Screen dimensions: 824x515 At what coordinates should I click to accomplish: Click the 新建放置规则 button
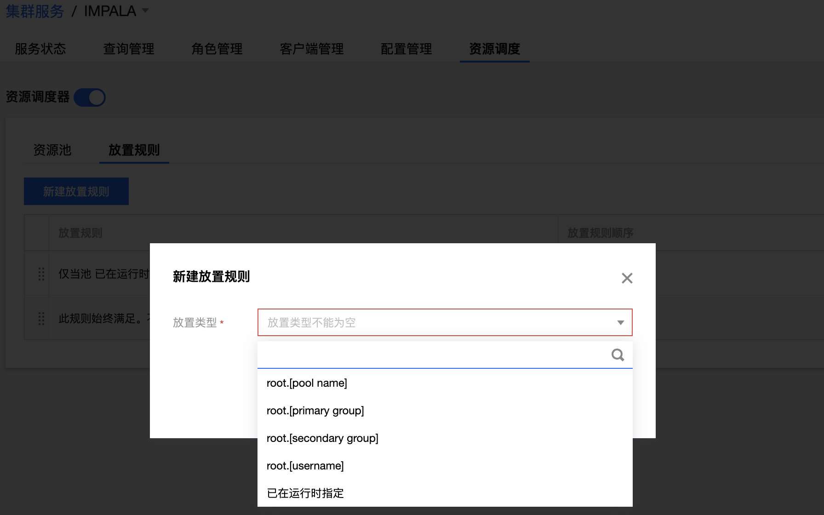76,191
